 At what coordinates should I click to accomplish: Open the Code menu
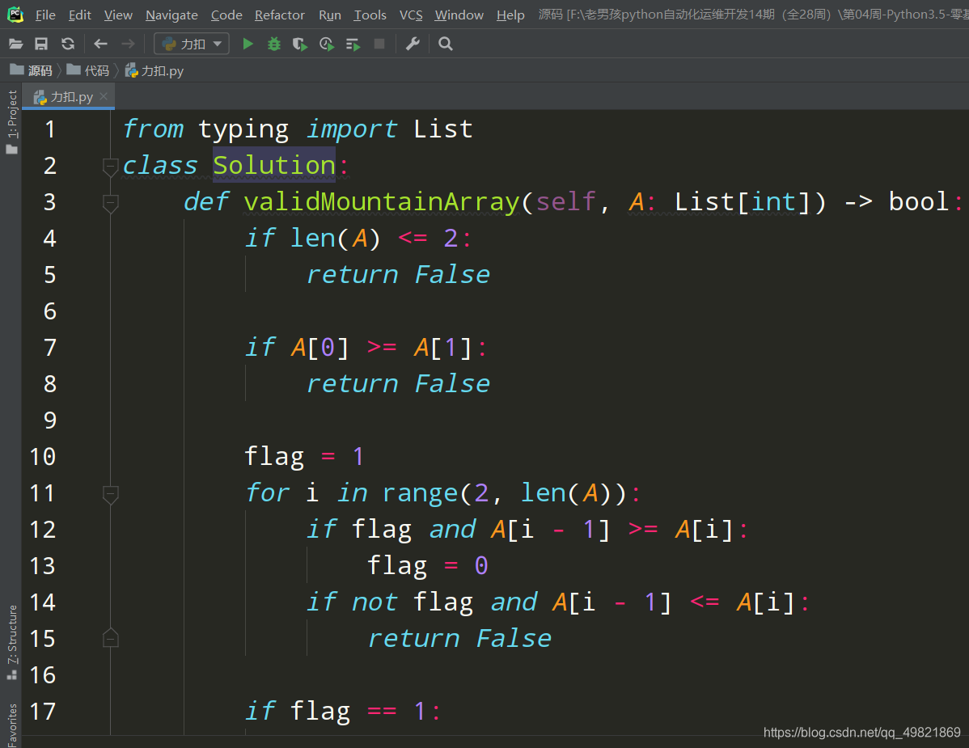[226, 15]
